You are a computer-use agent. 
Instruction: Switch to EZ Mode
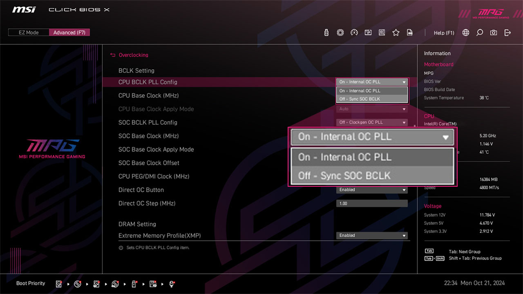pos(28,33)
